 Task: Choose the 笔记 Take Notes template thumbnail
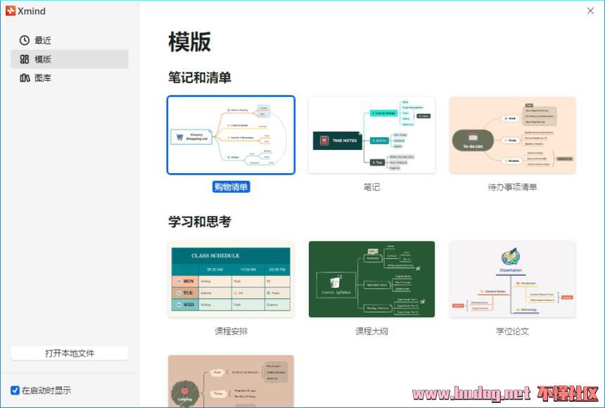371,135
